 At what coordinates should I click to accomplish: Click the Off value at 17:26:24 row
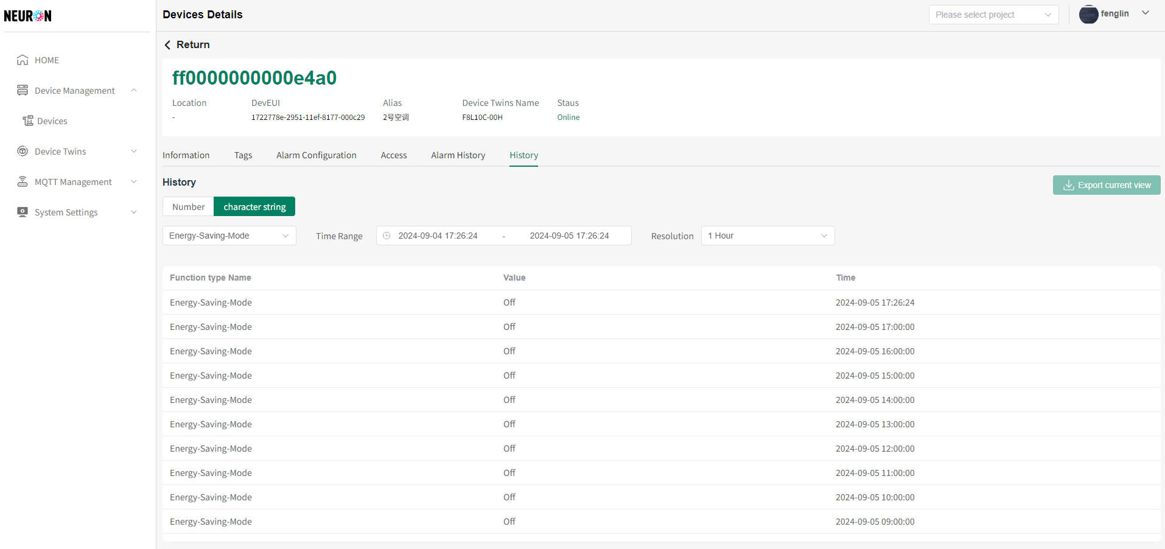pyautogui.click(x=509, y=302)
